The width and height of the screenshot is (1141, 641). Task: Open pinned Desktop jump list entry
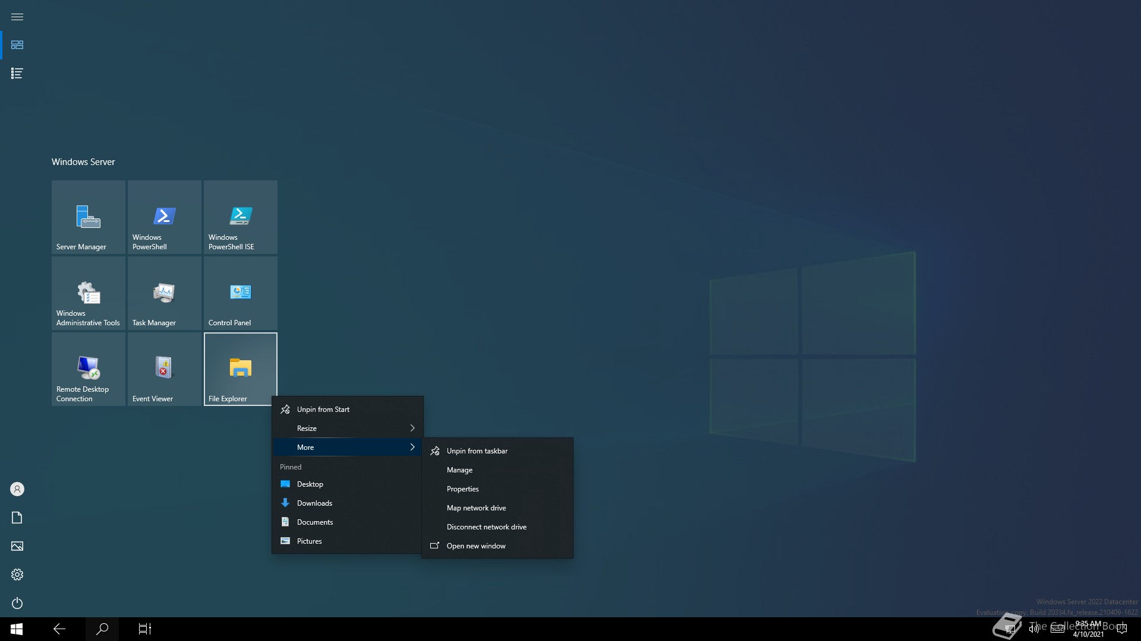pyautogui.click(x=348, y=484)
